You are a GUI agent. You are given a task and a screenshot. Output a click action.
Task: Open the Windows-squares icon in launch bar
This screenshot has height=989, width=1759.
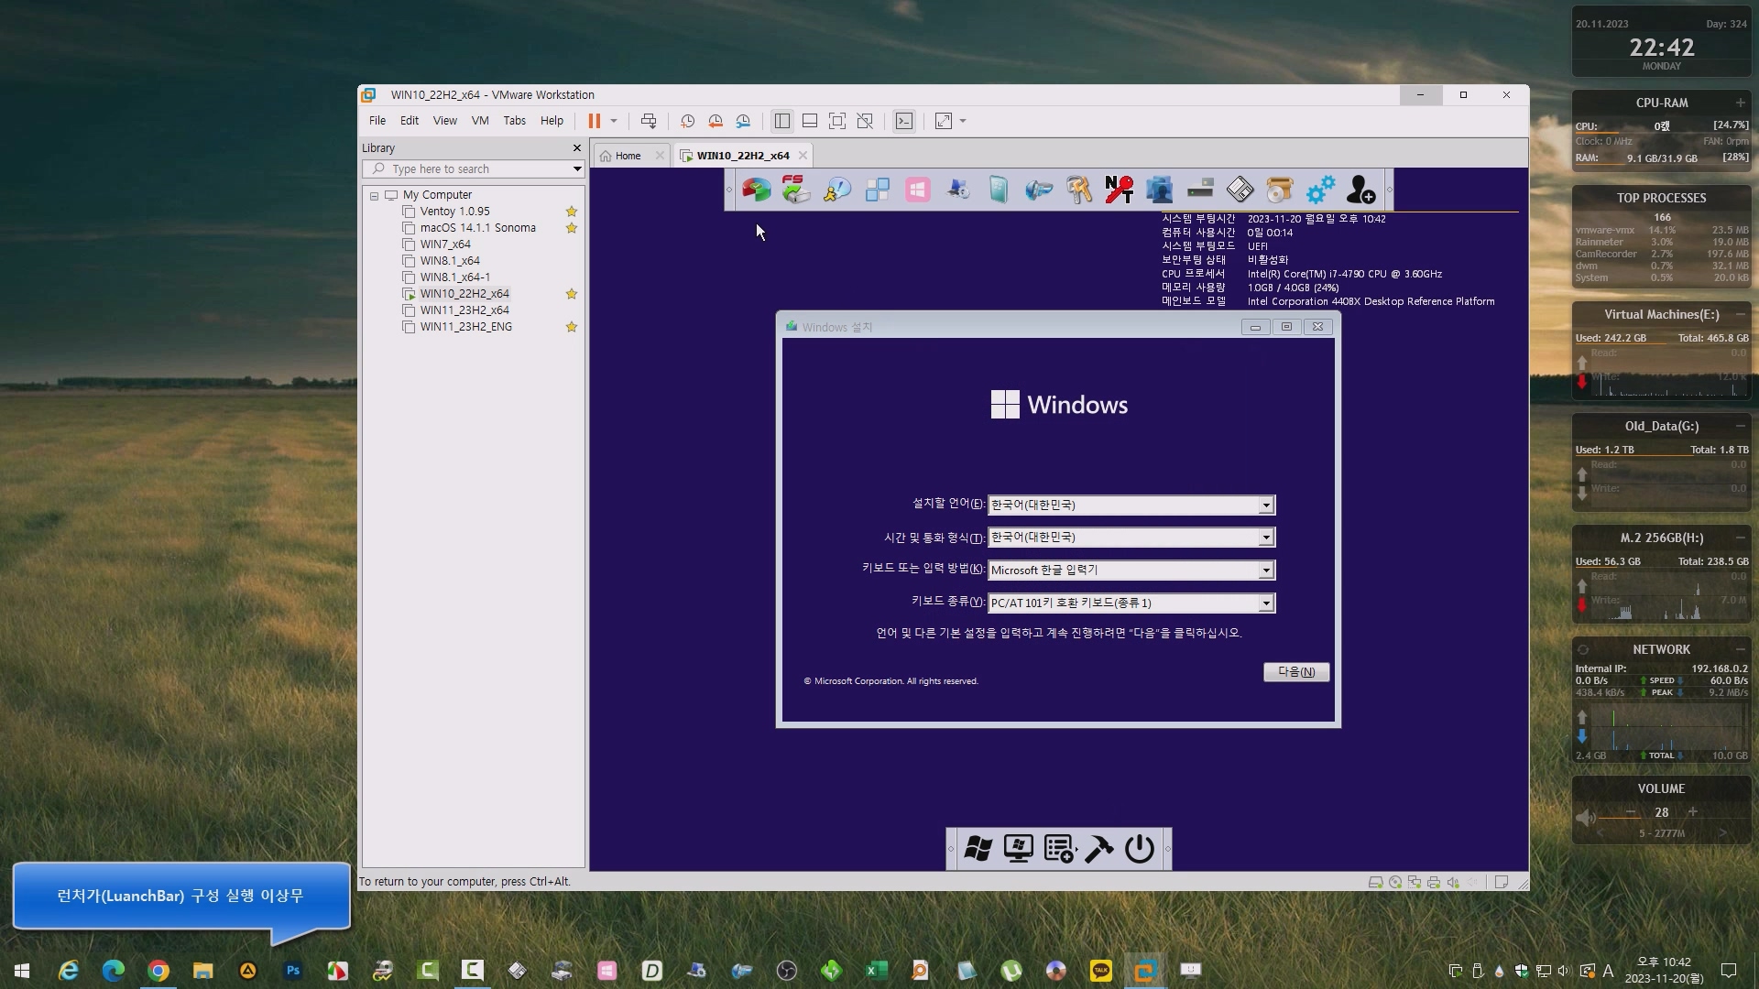pos(878,190)
